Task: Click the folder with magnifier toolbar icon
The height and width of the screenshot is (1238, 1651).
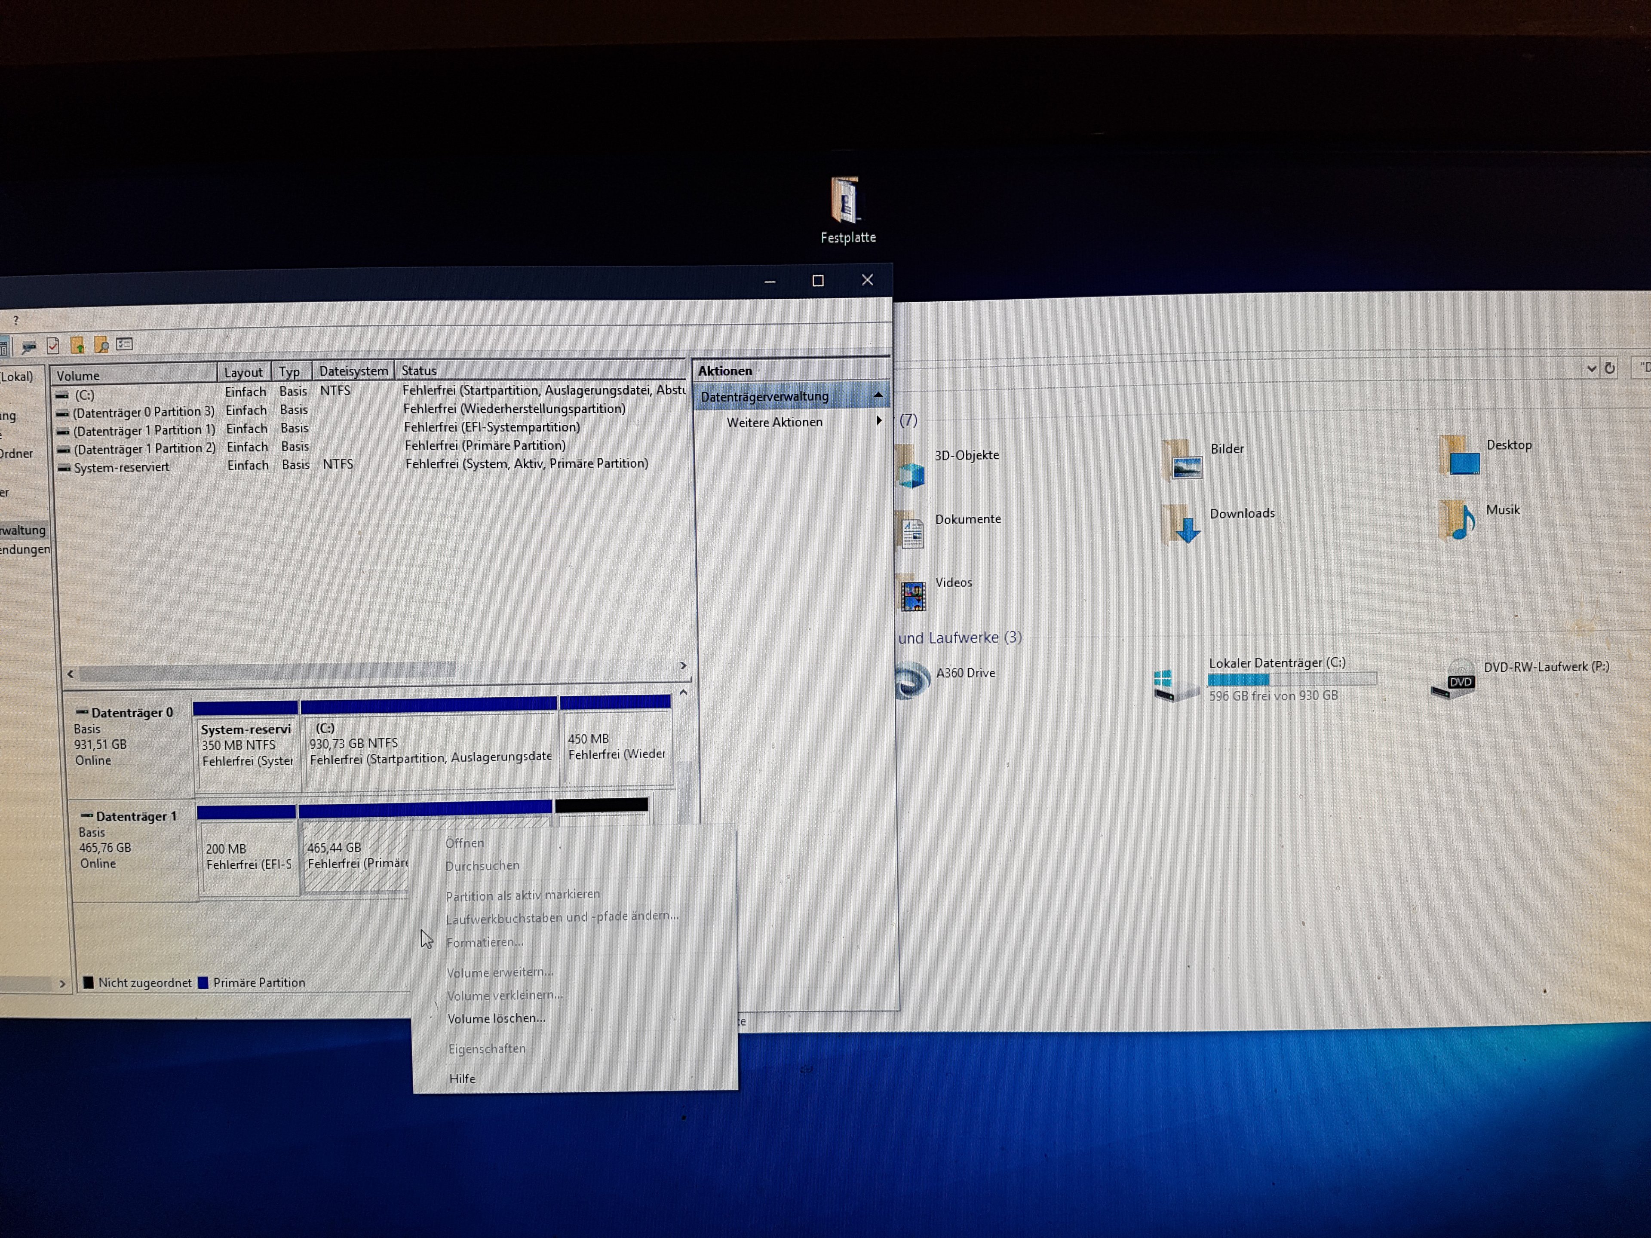Action: pyautogui.click(x=101, y=345)
